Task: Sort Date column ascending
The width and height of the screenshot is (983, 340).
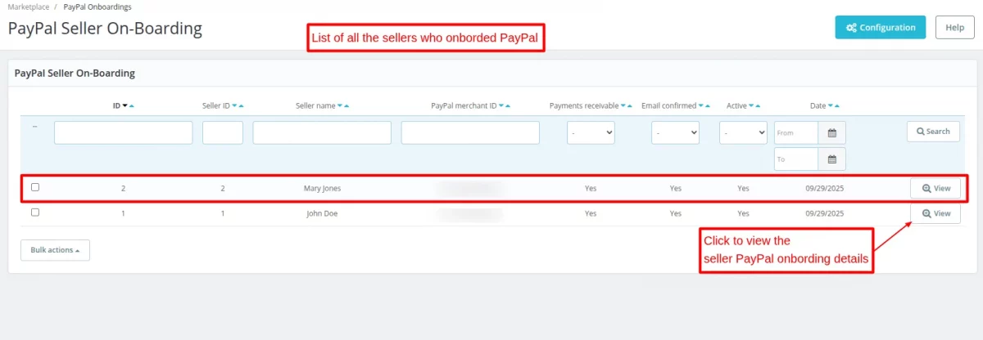Action: pyautogui.click(x=837, y=106)
